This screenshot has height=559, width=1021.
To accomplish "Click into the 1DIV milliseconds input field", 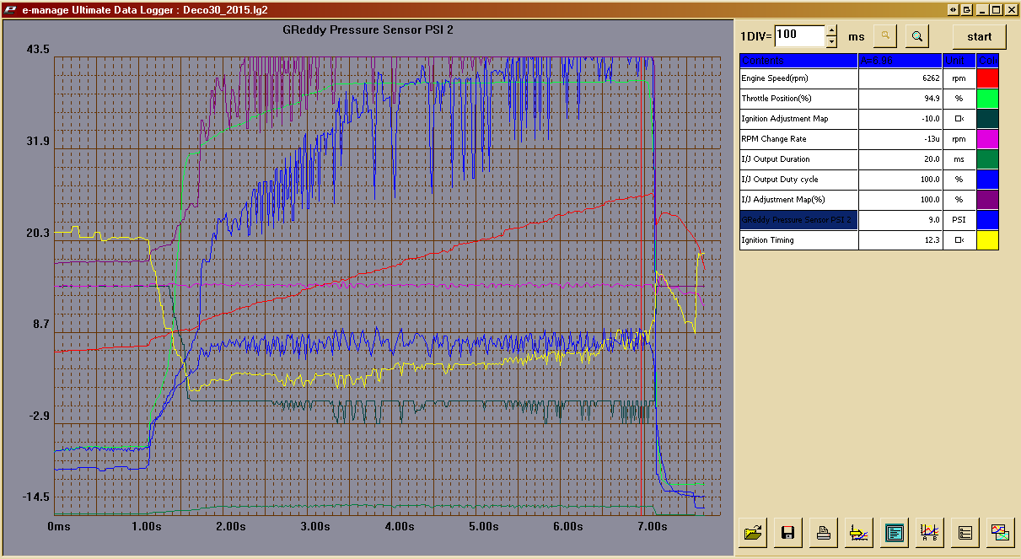I will 798,36.
